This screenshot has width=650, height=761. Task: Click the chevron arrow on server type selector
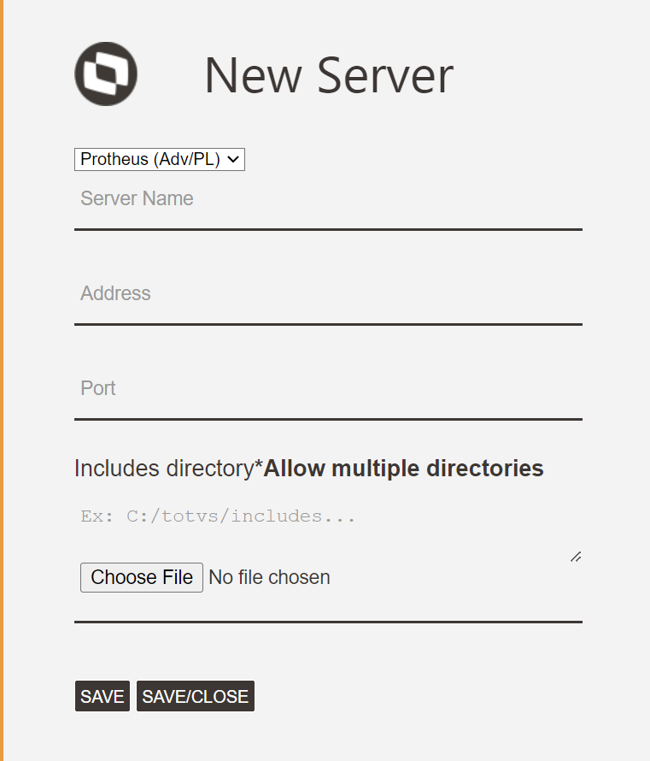click(x=232, y=159)
